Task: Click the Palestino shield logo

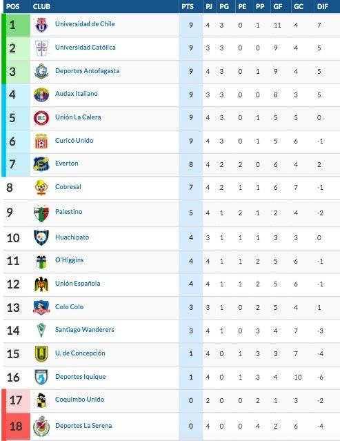Action: (41, 213)
